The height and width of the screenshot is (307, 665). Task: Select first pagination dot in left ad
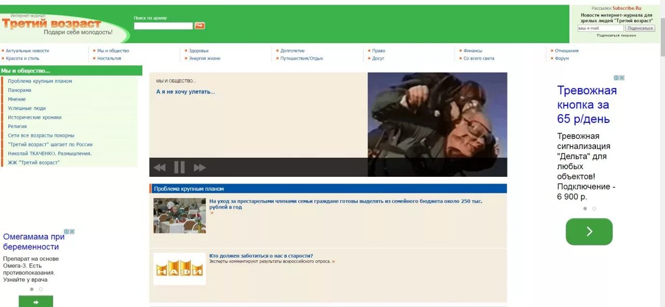pos(32,289)
